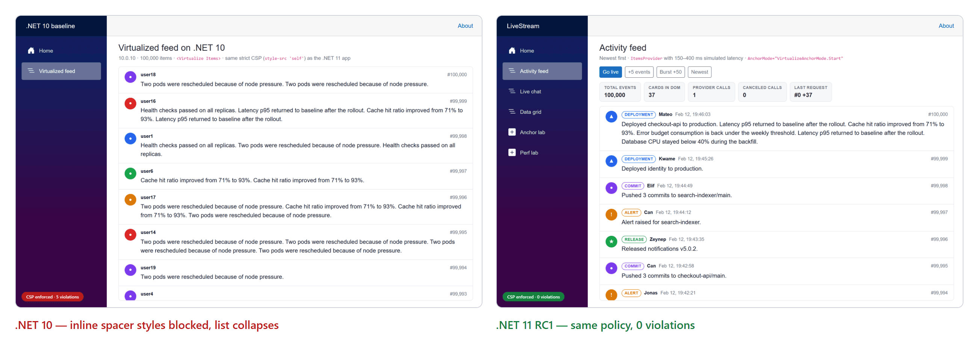The width and height of the screenshot is (977, 347).
Task: Click COMMIT tag on Elif's event
Action: (x=633, y=186)
